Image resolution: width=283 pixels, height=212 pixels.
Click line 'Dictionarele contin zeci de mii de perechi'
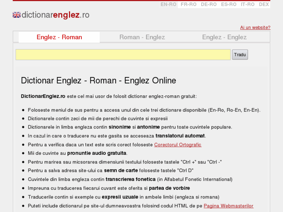[98, 119]
